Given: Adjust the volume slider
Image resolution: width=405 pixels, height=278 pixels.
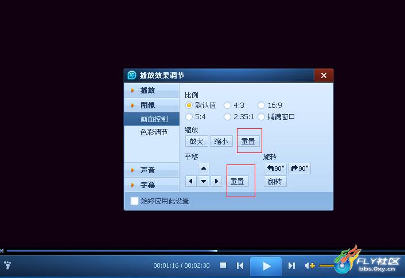Looking at the screenshot, I should point(327,265).
